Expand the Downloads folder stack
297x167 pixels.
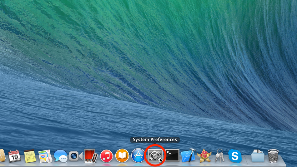pos(258,155)
